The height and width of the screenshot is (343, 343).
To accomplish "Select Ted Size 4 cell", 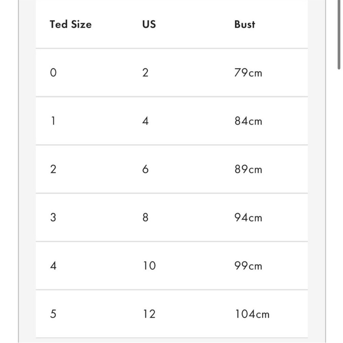I will (53, 266).
